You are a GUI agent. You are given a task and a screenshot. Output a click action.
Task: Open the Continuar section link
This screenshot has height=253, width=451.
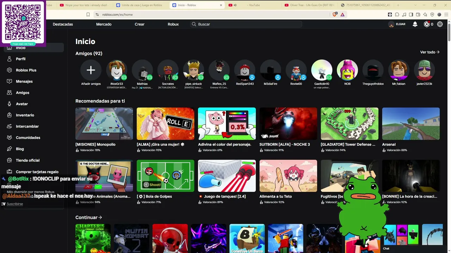click(89, 218)
